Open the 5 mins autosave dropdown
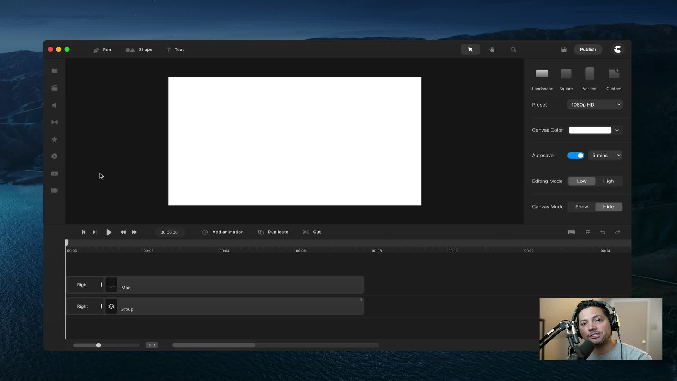 click(605, 156)
